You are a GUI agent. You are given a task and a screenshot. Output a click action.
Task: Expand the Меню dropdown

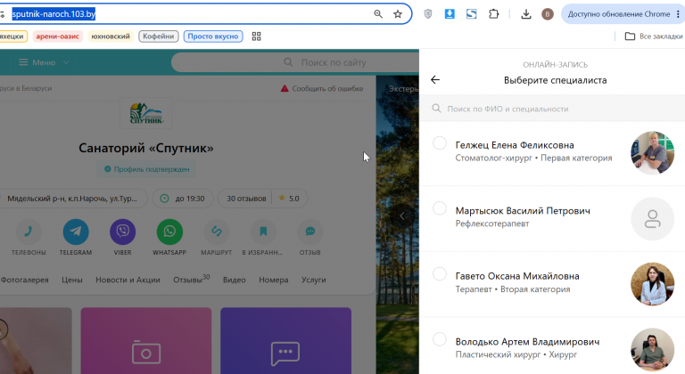click(44, 62)
